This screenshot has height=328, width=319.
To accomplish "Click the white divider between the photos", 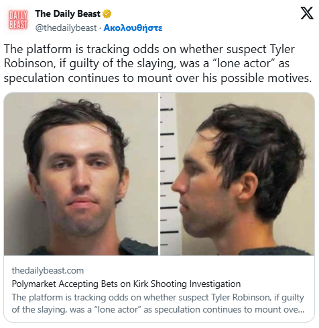I will point(159,174).
